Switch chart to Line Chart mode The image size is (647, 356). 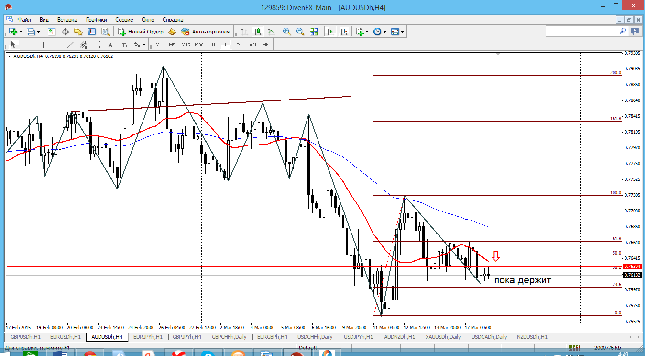pos(271,32)
